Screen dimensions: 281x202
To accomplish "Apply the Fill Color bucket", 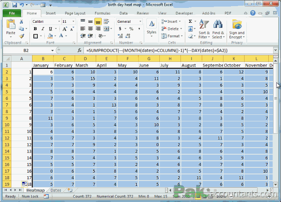I will coord(50,36).
